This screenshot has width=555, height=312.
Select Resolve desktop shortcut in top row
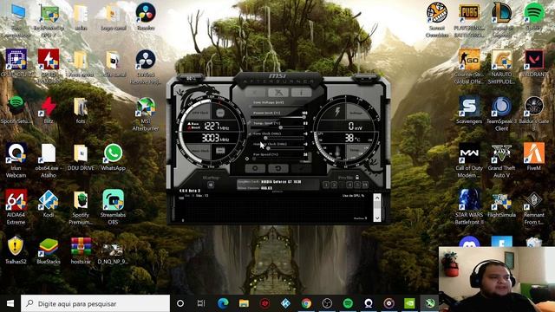(x=146, y=16)
